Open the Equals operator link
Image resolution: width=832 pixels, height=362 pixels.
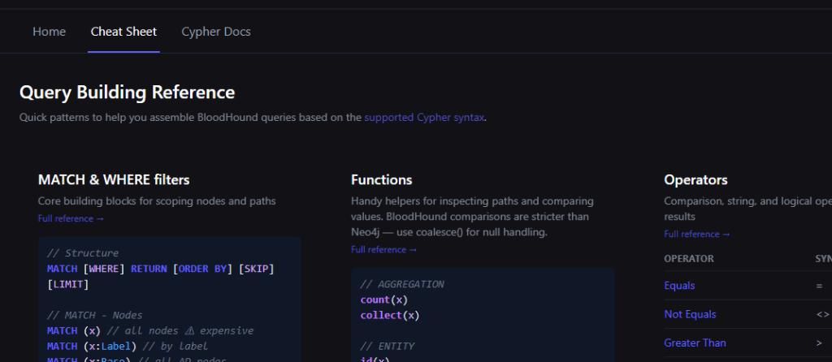tap(679, 286)
